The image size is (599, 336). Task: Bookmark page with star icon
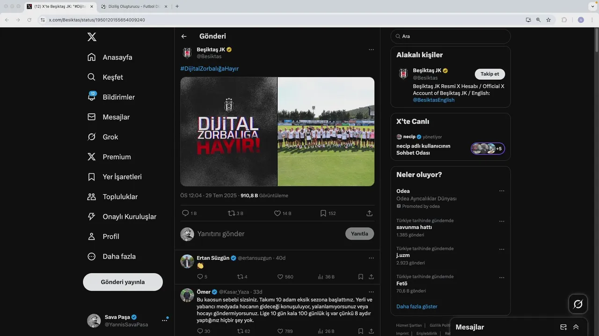click(x=548, y=20)
